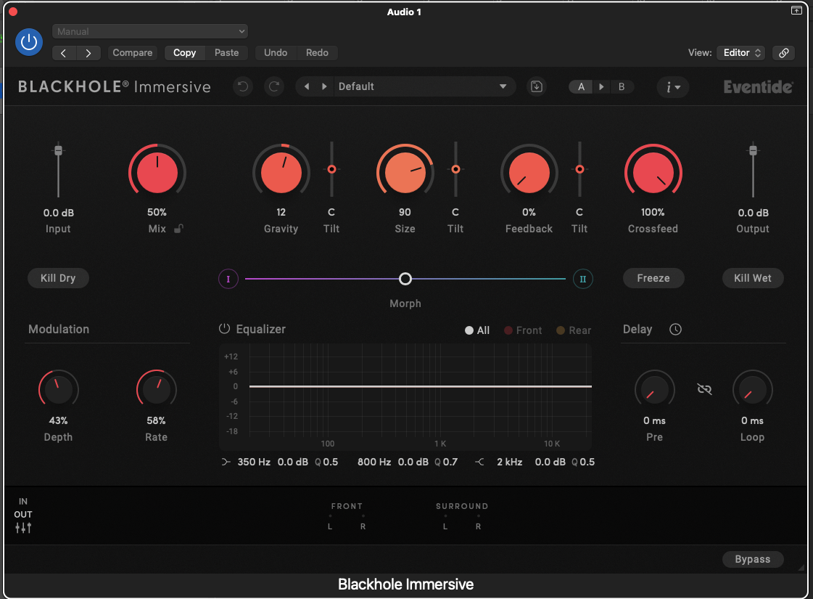Click the Modulation Depth knob

59,390
